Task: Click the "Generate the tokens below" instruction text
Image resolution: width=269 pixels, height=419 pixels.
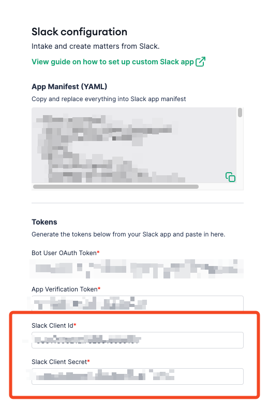Action: [x=128, y=234]
